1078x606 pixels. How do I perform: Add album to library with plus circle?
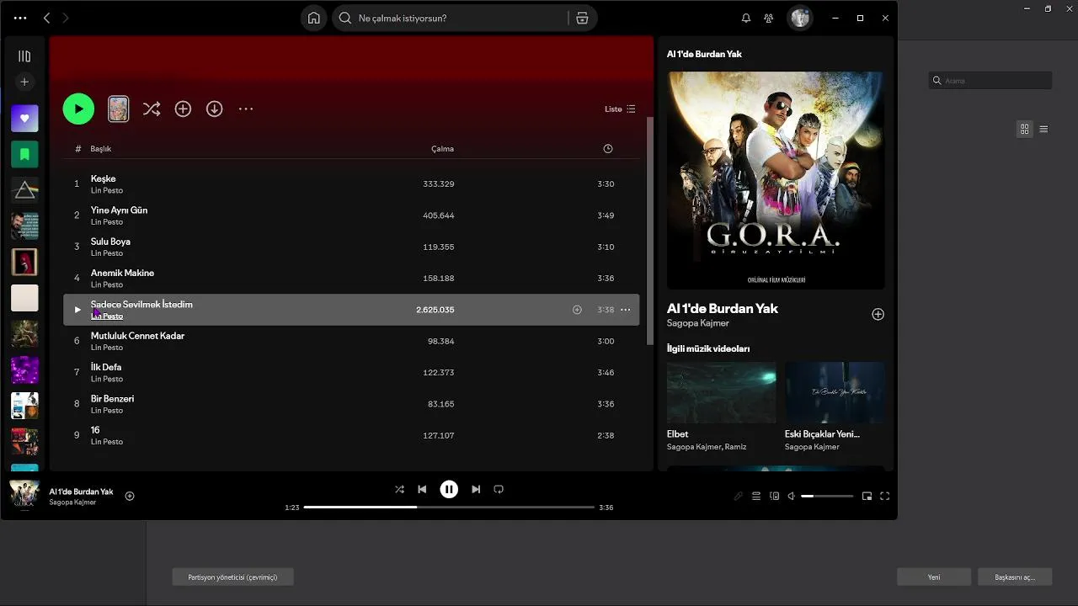pos(183,109)
